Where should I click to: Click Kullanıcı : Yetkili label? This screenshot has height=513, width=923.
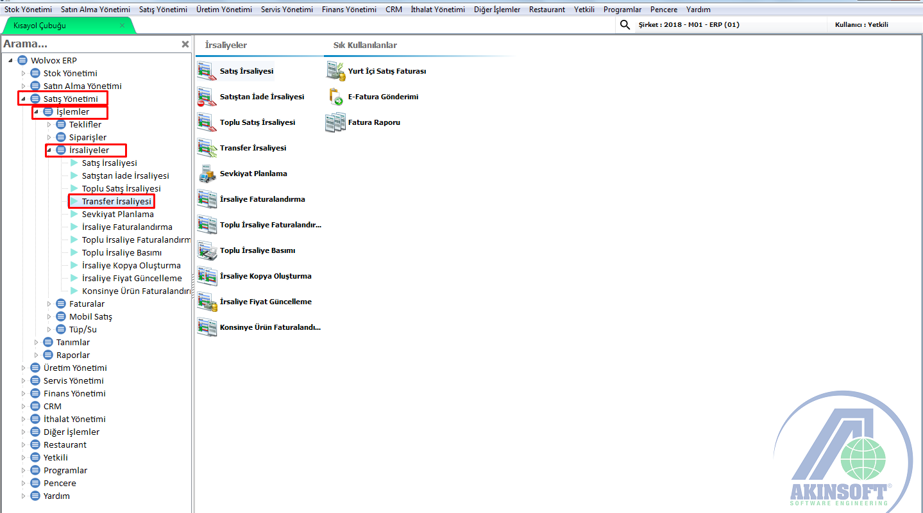[x=861, y=25]
